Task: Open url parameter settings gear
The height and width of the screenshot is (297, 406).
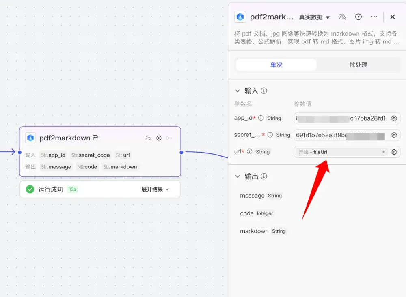Action: click(394, 152)
